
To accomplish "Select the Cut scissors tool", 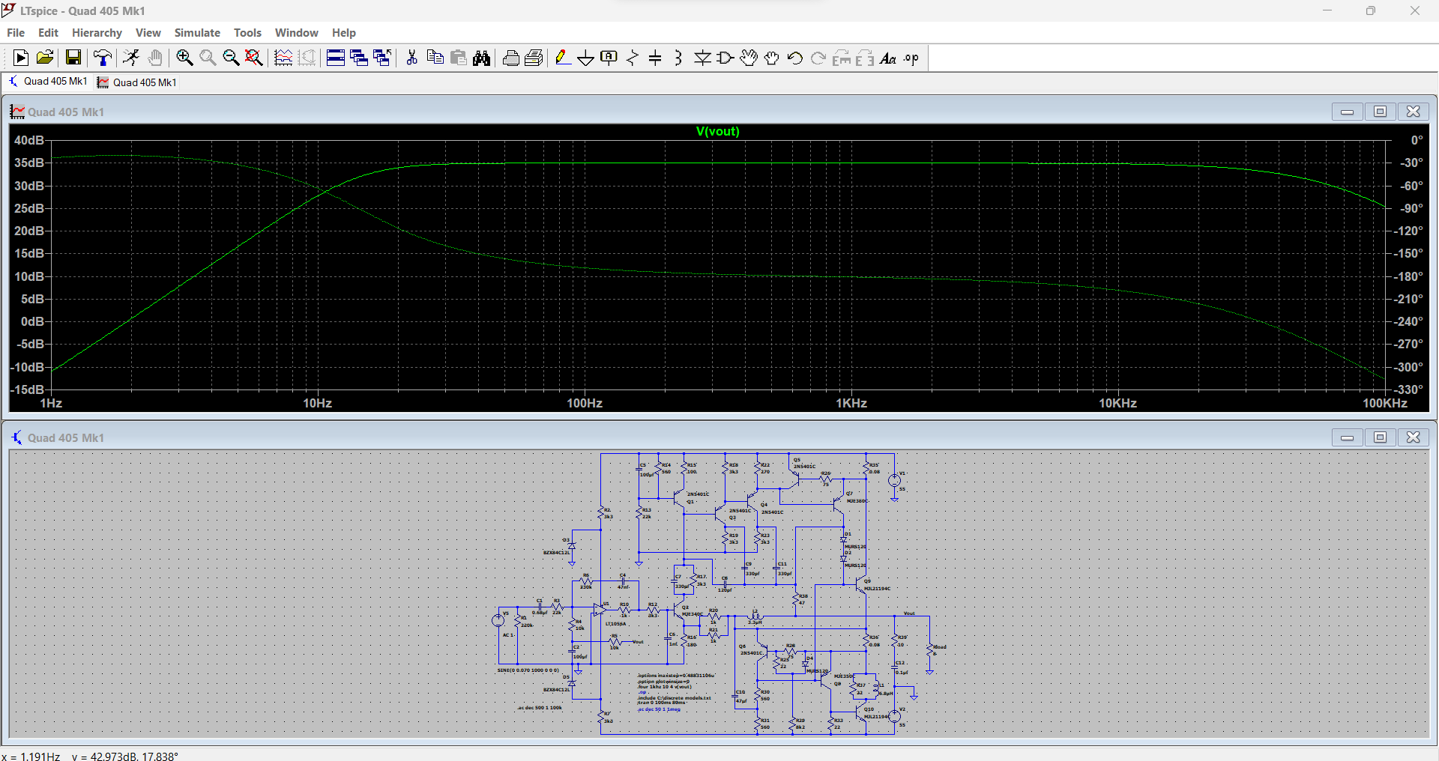I will [x=411, y=58].
